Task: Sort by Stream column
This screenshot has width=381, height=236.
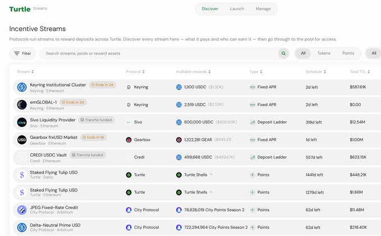Action: coord(25,71)
